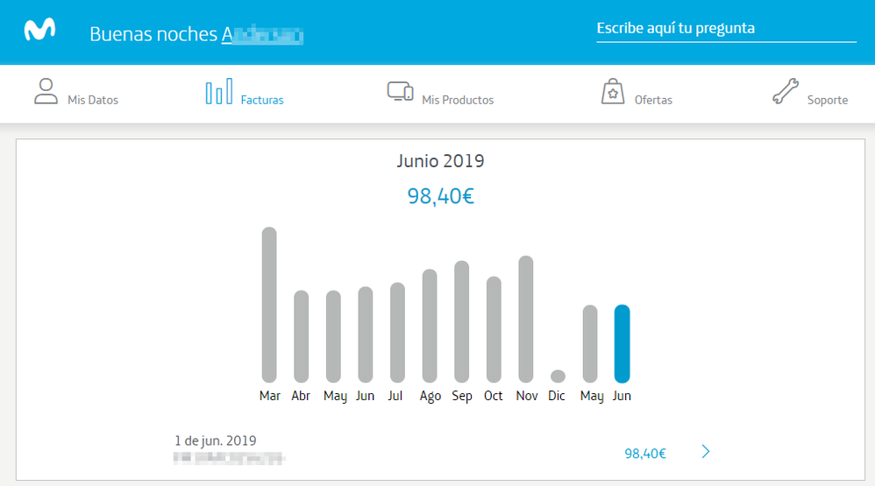Select the short Dic bar in chart
Viewport: 875px width, 486px height.
558,376
